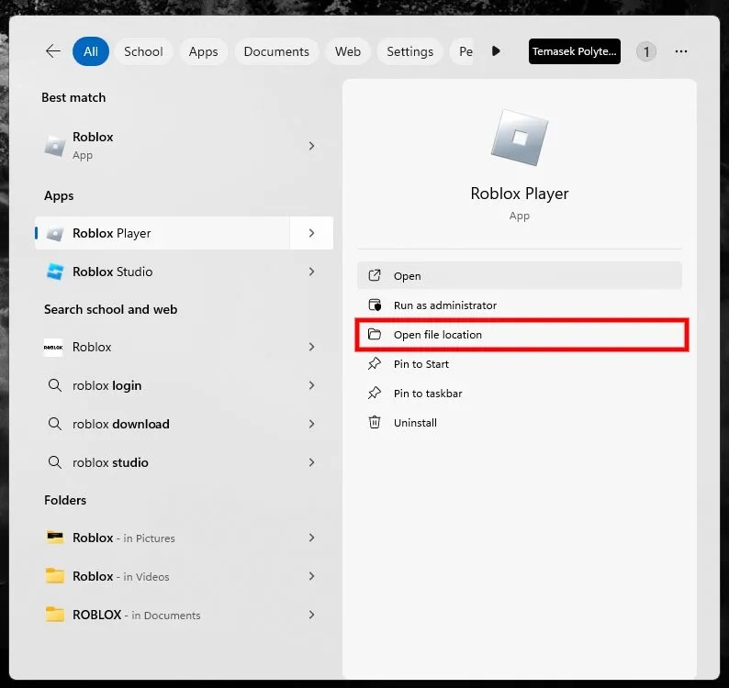This screenshot has width=729, height=688.
Task: Choose Open file location
Action: (x=520, y=334)
